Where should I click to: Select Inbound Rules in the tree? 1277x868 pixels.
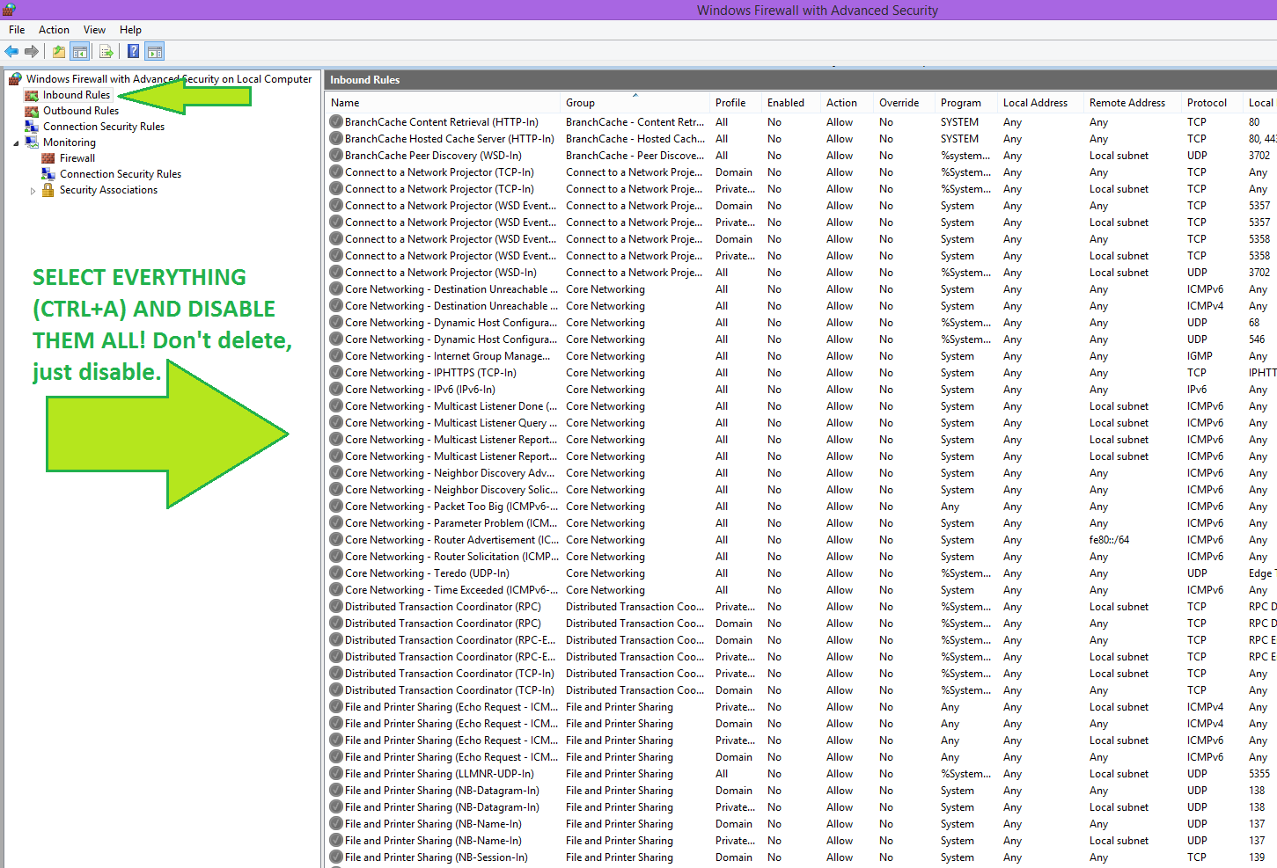(77, 95)
